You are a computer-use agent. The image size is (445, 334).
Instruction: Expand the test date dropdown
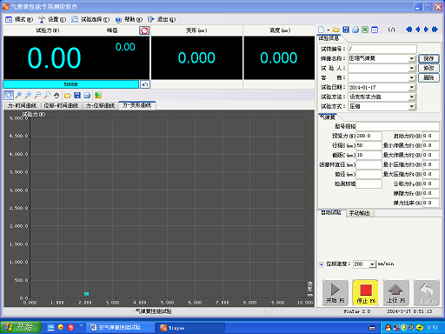point(412,87)
